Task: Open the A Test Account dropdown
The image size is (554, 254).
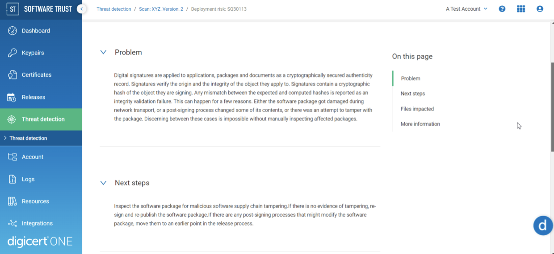Action: pos(466,9)
